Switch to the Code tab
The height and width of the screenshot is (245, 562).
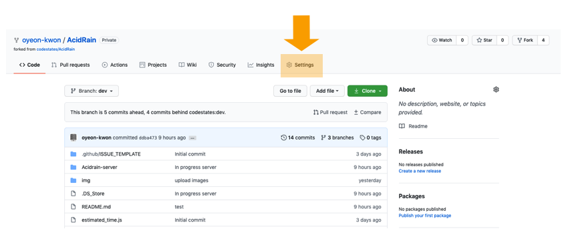pos(29,65)
